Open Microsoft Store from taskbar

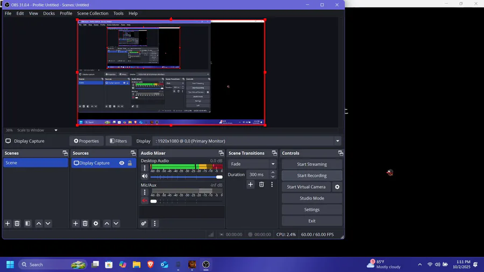pyautogui.click(x=109, y=264)
